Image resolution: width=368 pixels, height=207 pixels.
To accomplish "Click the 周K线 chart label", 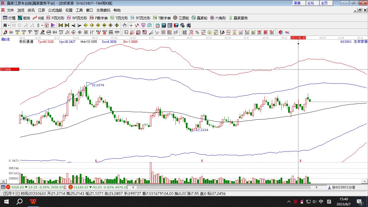I will click(5, 40).
